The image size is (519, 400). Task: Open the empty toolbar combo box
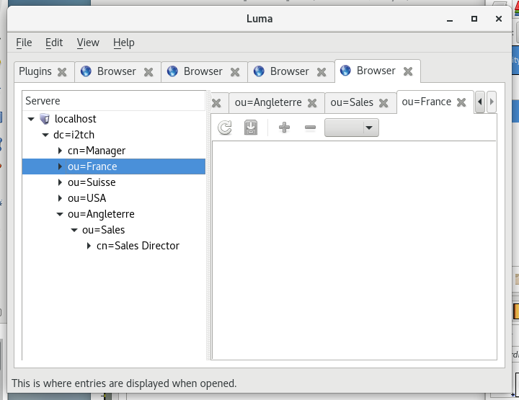coord(352,128)
